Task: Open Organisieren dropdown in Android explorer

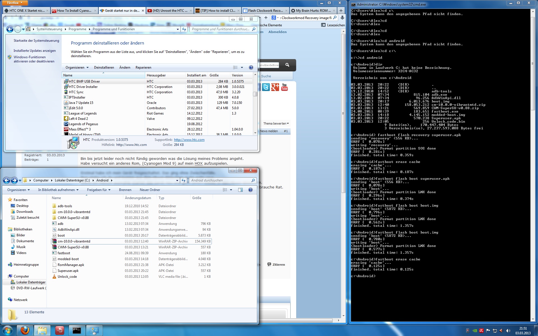Action: [18, 190]
